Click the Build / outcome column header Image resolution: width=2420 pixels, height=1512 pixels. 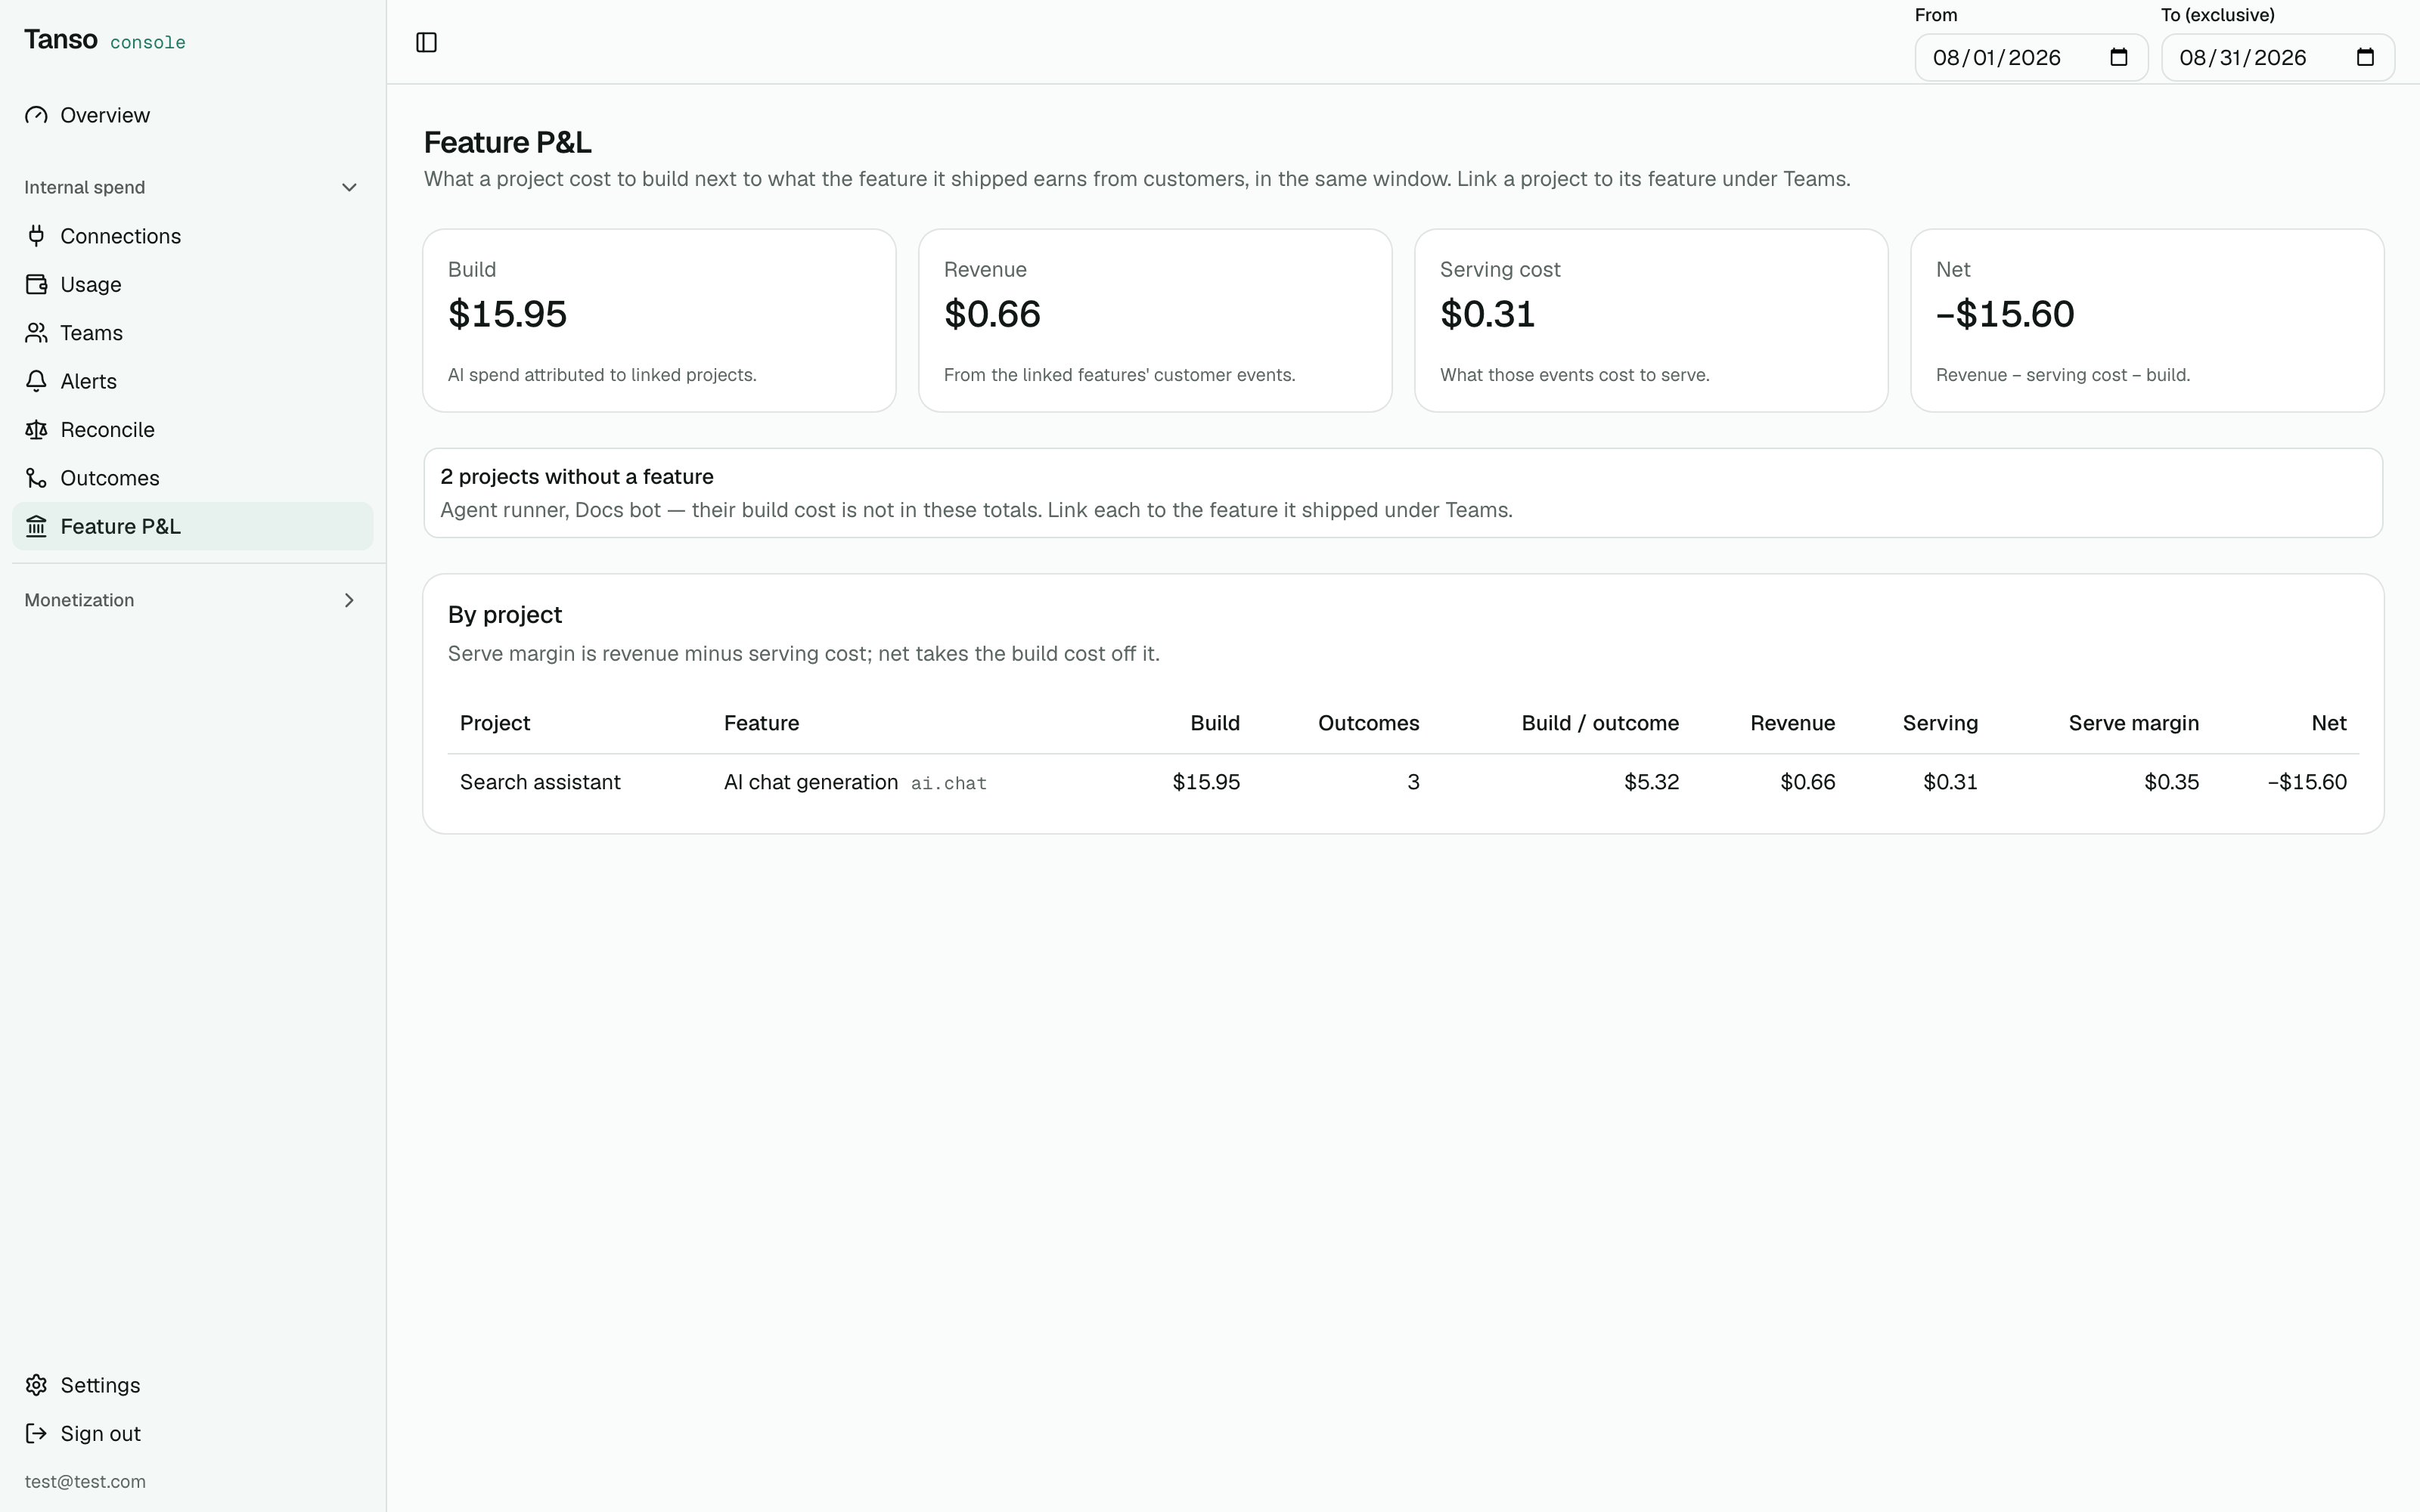tap(1600, 723)
